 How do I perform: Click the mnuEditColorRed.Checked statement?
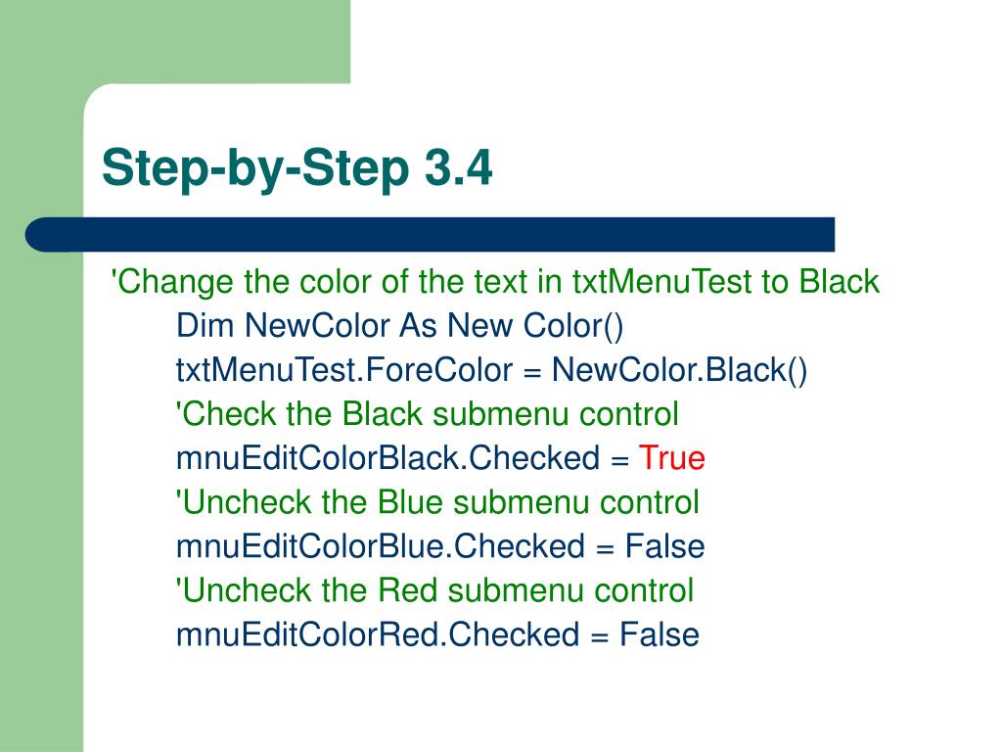437,634
